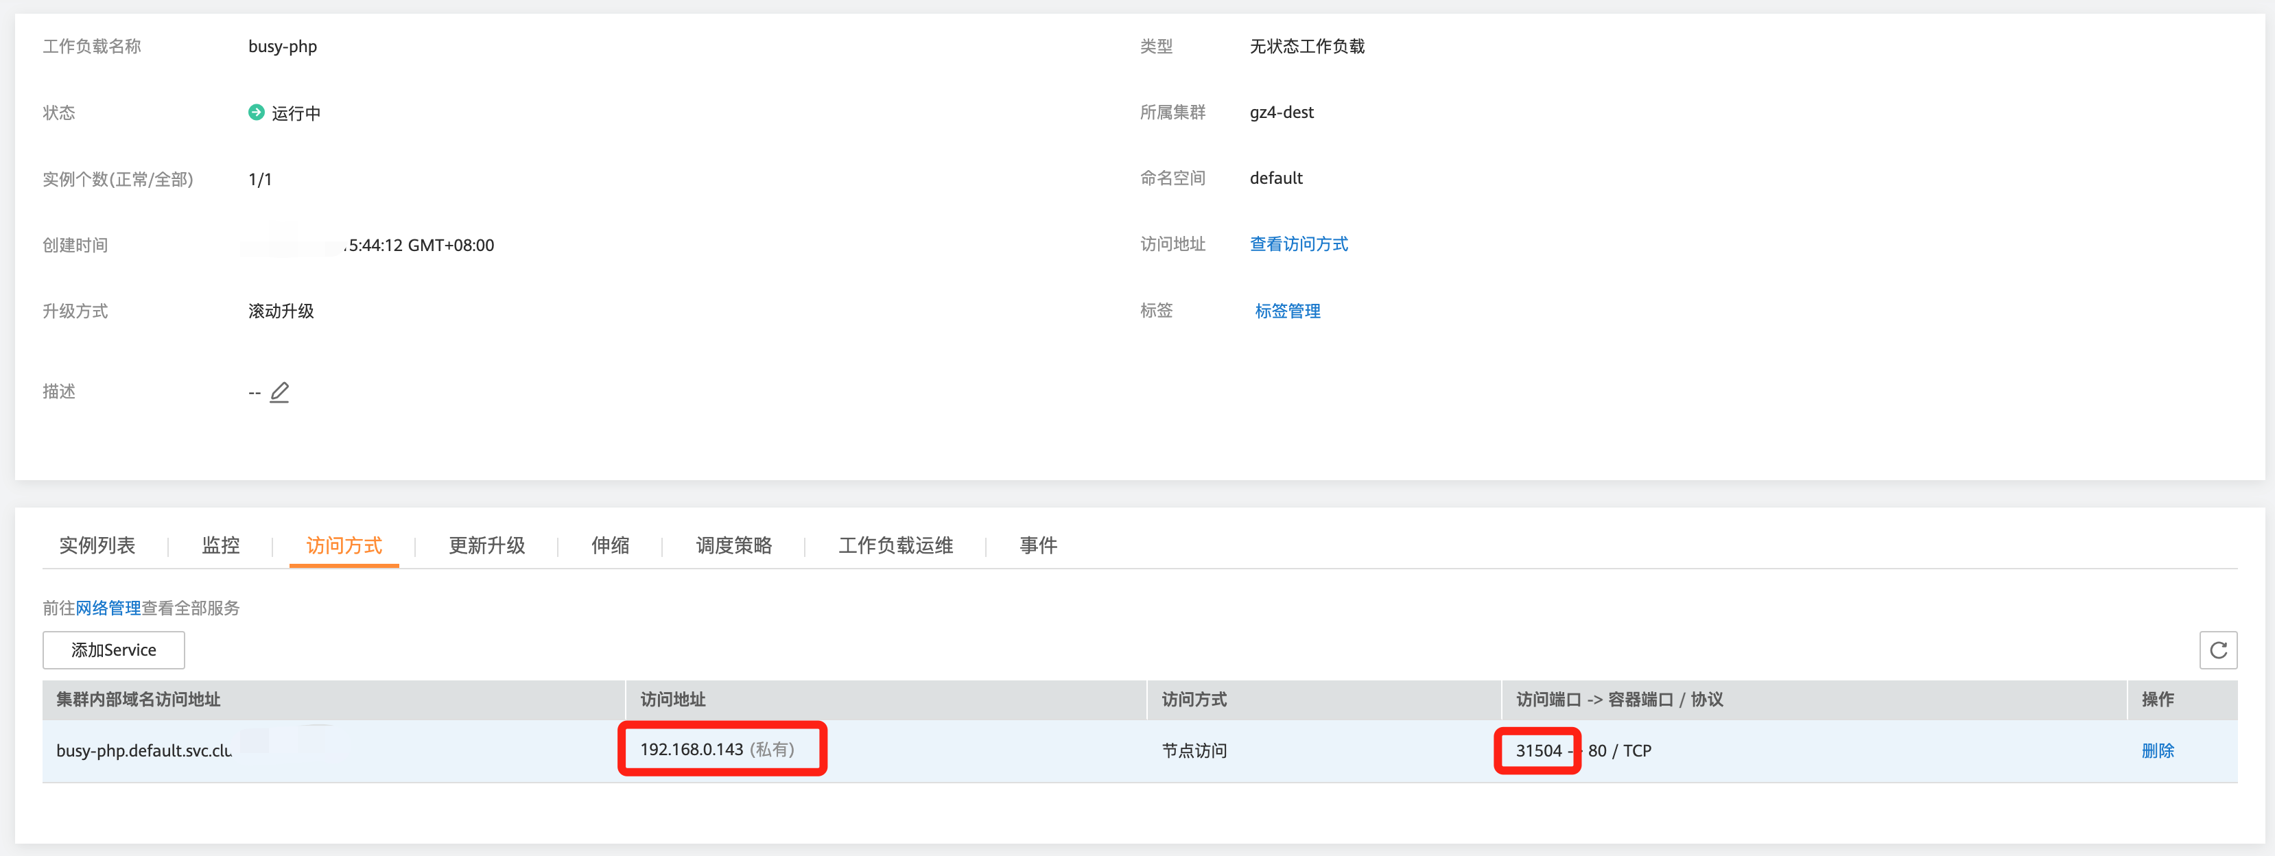Click 删除 for the busy-php service
Screen dimensions: 2275x856
2157,750
